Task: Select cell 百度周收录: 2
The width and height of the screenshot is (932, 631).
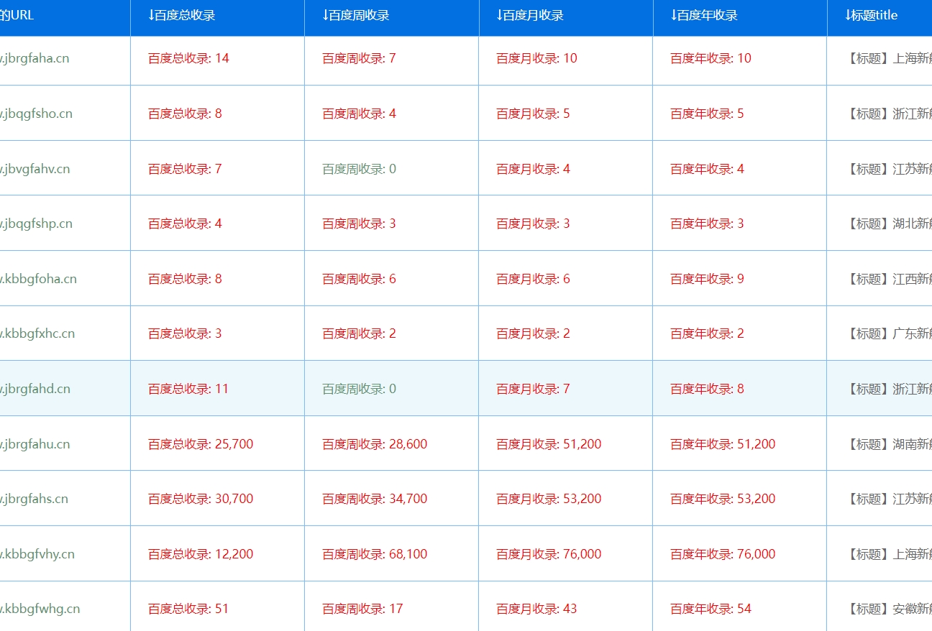Action: point(359,333)
